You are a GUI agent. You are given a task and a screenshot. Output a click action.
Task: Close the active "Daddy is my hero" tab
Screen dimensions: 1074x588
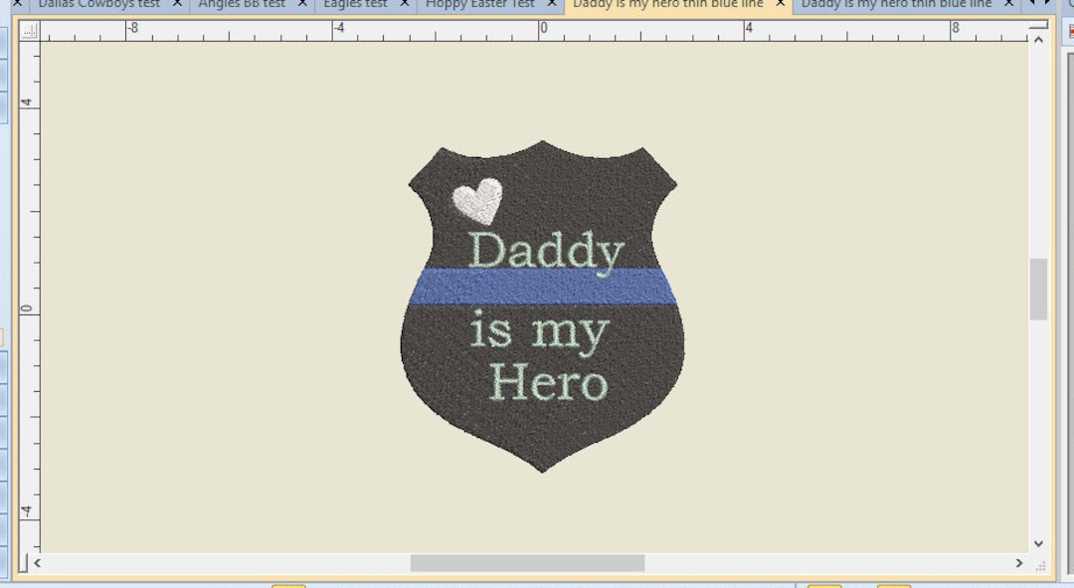[x=782, y=4]
